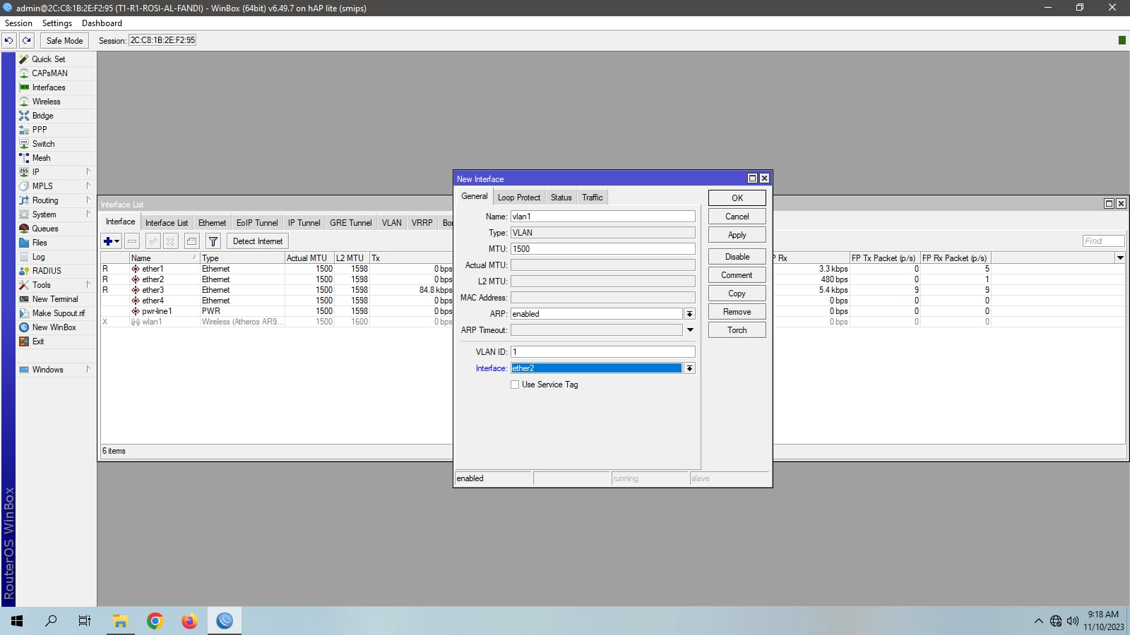Toggle the Safe Mode button
This screenshot has width=1130, height=635.
[x=64, y=40]
